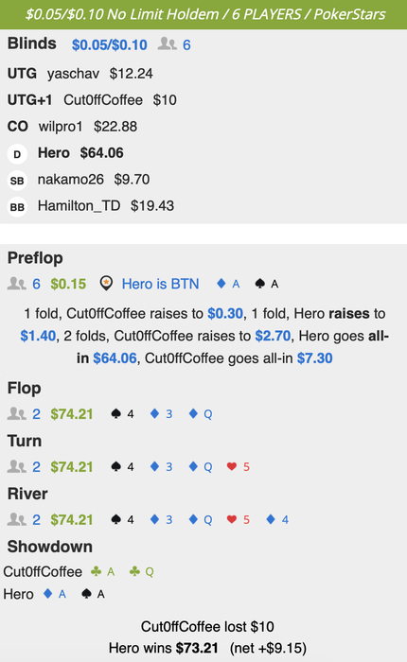Image resolution: width=407 pixels, height=662 pixels.
Task: Click the green header title bar
Action: click(x=203, y=14)
